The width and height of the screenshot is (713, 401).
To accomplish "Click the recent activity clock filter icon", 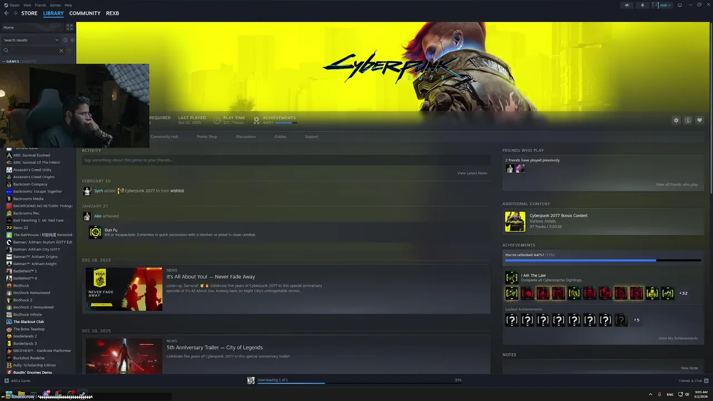I will click(65, 40).
